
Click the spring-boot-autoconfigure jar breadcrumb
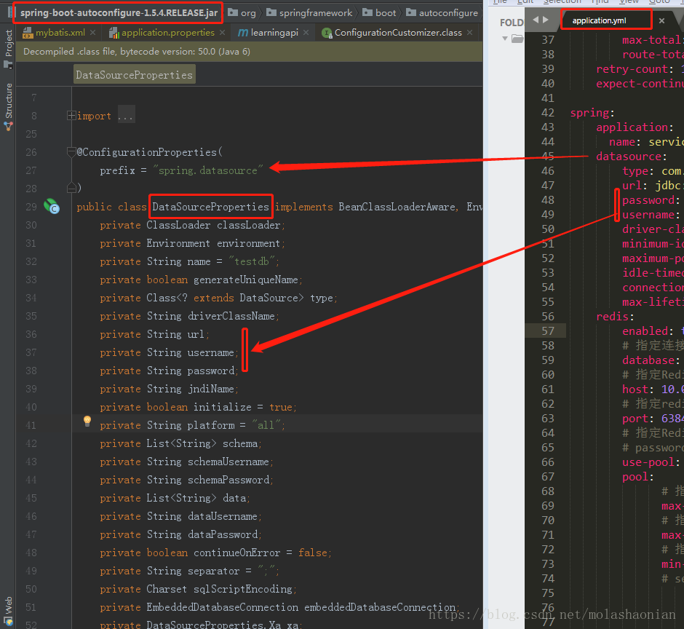click(x=119, y=12)
